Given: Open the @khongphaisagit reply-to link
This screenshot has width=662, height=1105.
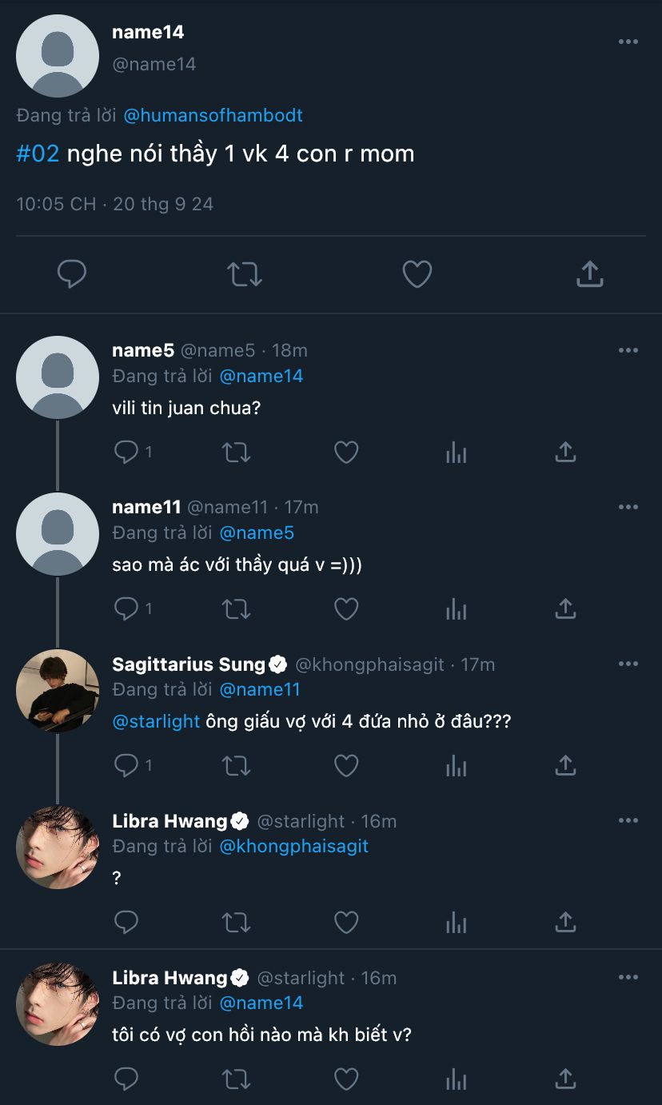Looking at the screenshot, I should (x=293, y=846).
